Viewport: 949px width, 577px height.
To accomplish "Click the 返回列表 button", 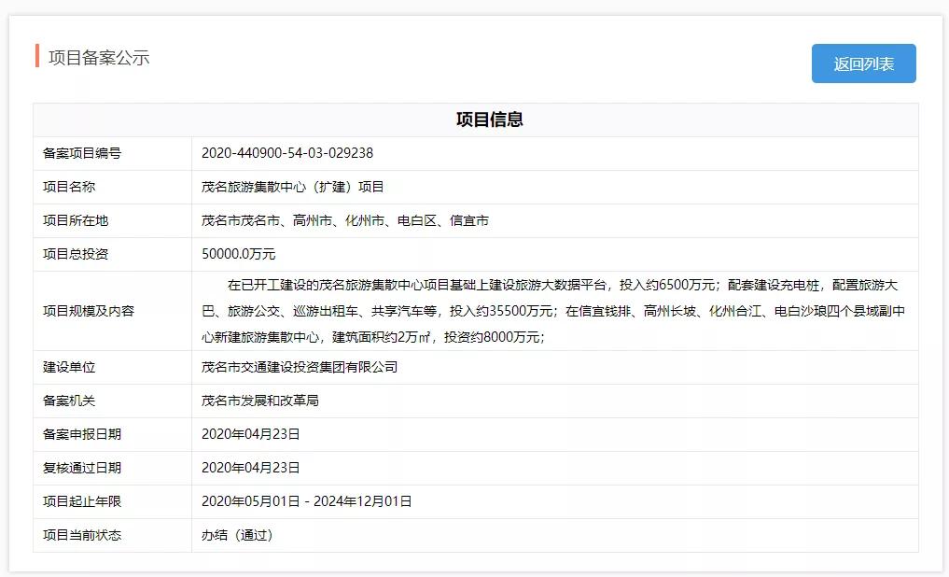I will 863,63.
